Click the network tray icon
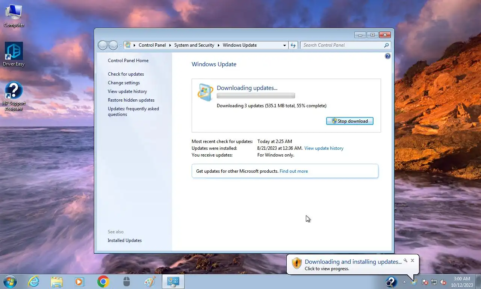This screenshot has width=481, height=289. 434,282
